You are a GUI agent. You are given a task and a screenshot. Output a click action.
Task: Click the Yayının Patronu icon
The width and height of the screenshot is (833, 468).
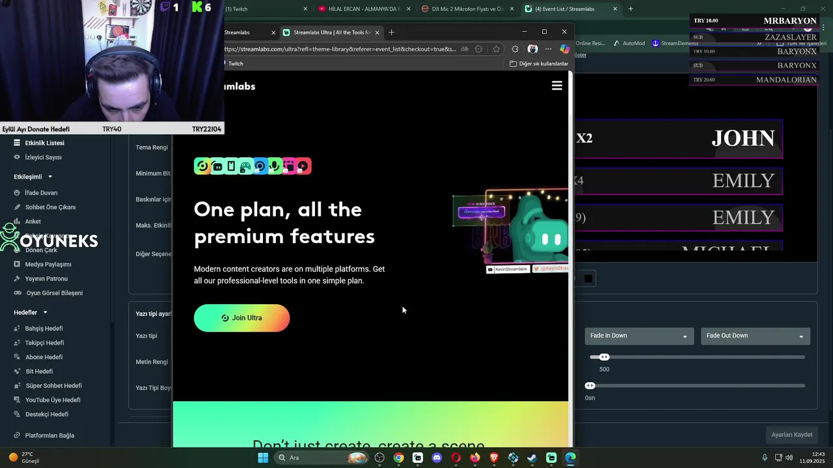(x=18, y=279)
